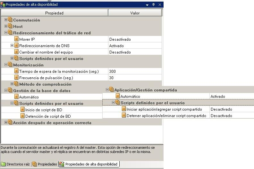The image size is (254, 169).
Task: Click the Inicio de script de BD icon
Action: click(x=22, y=109)
